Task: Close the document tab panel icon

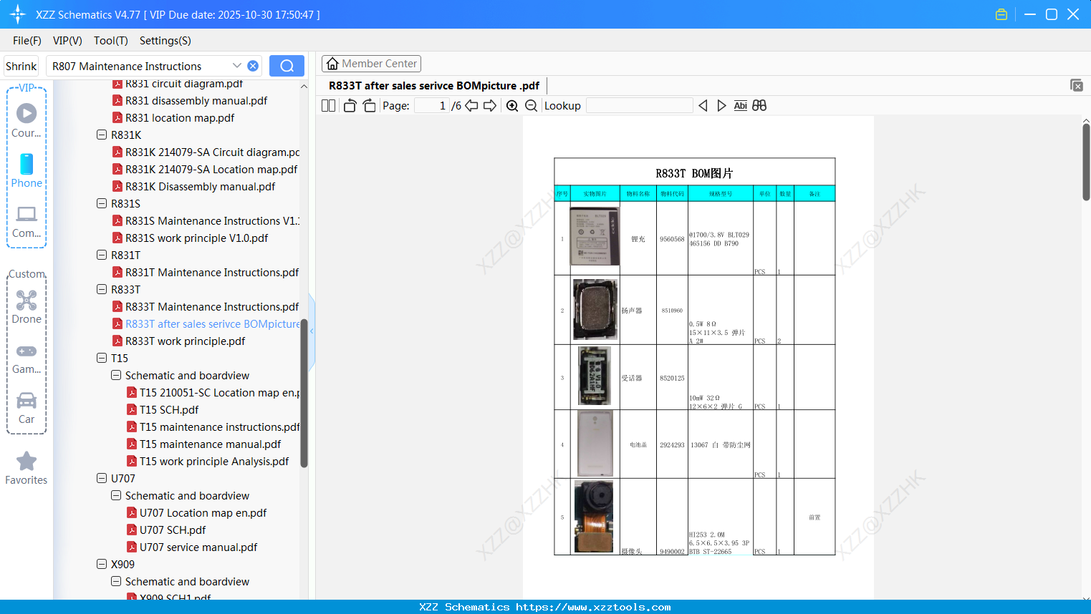Action: 1076,85
